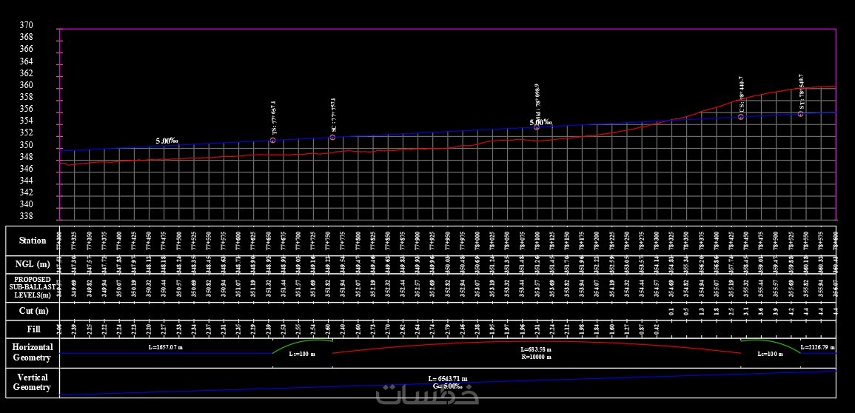The image size is (855, 413).
Task: Click the 338 elevation axis label
Action: click(26, 216)
